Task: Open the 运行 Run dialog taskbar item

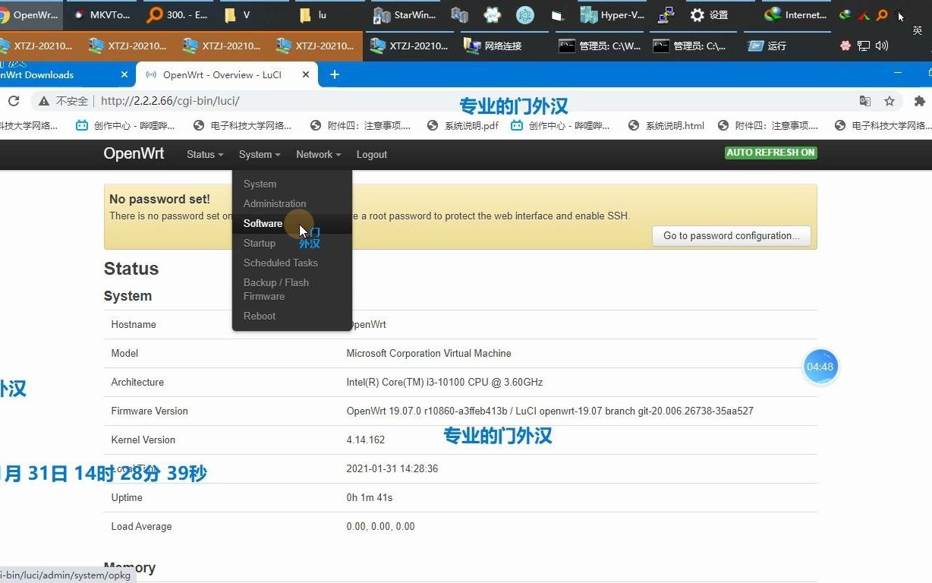Action: pos(767,46)
